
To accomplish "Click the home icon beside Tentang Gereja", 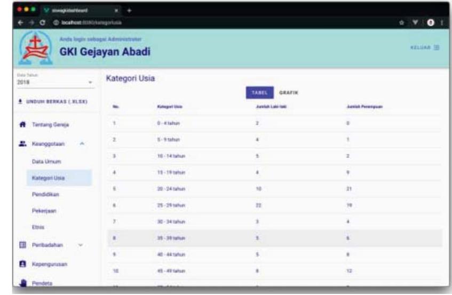I will (x=22, y=124).
